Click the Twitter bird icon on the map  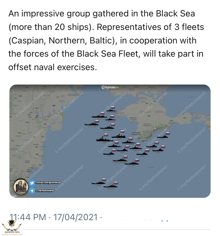tap(32, 183)
